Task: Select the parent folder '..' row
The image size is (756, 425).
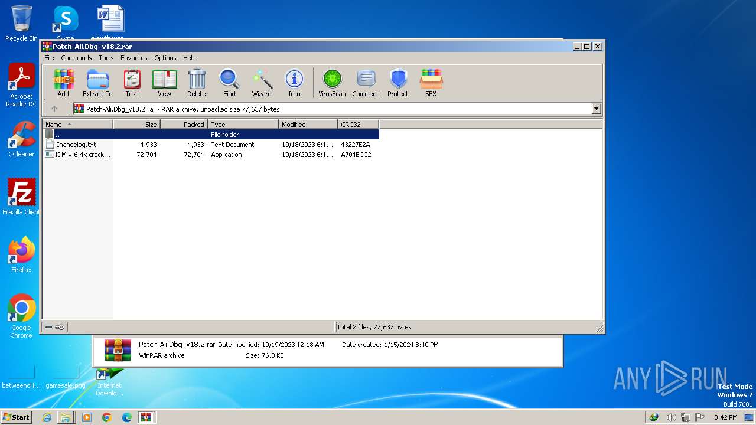Action: 211,135
